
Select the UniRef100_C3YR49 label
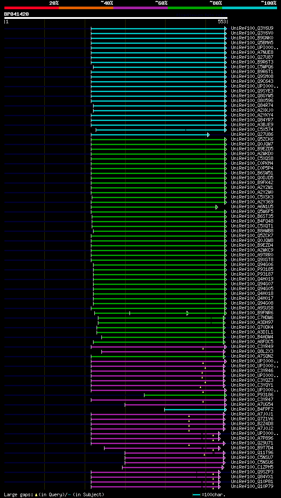click(252, 346)
